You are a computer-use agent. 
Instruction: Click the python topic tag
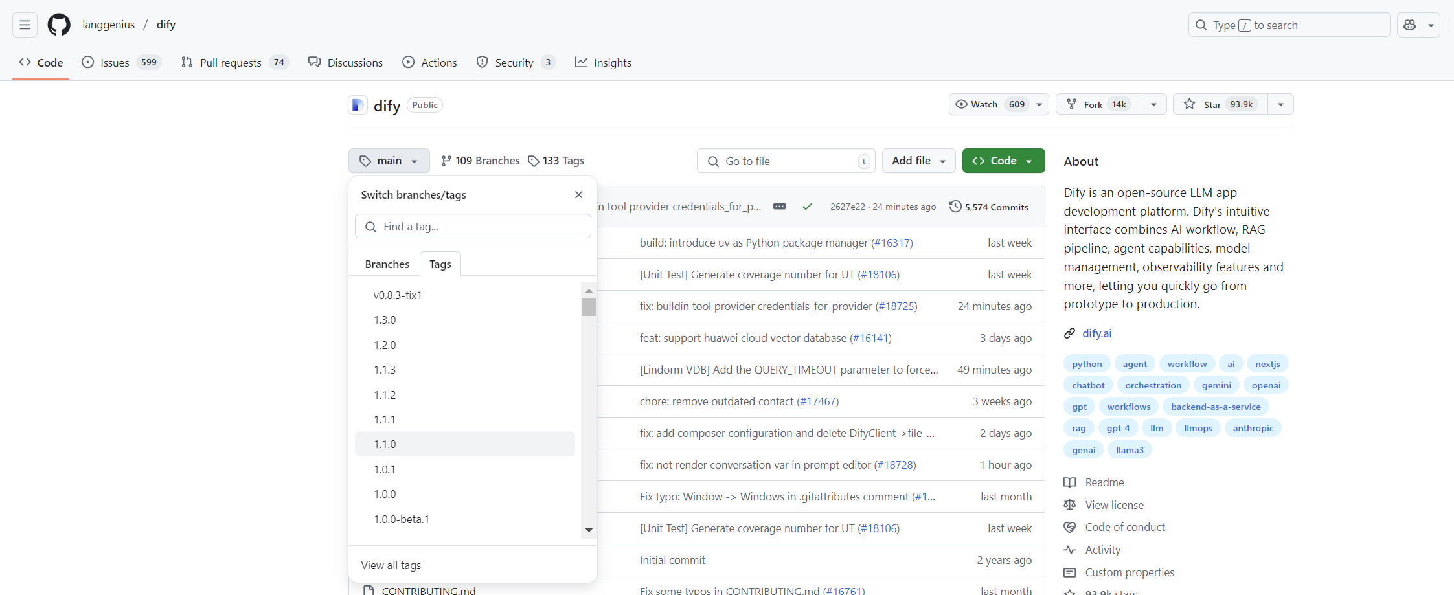(x=1087, y=364)
